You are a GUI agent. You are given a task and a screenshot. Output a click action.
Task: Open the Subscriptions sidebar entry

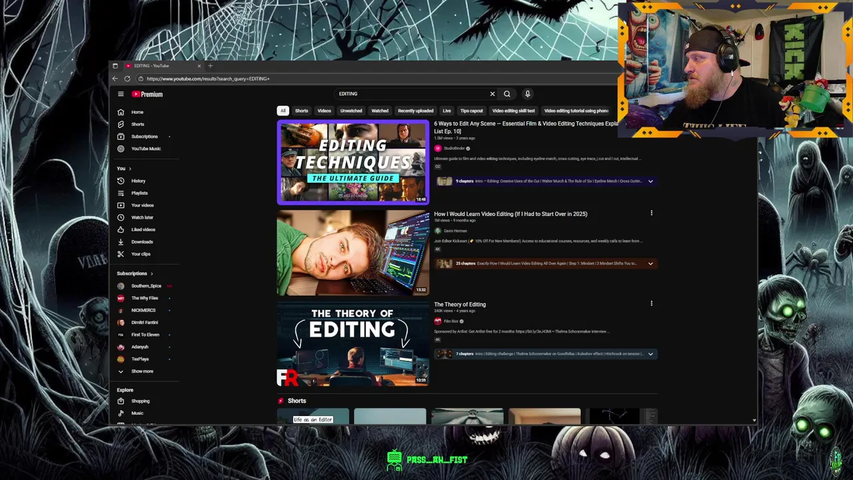click(x=144, y=137)
